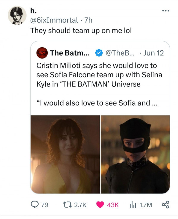Screen dimensions: 178x219
Task: Like the tweet with the heart icon
Action: [100, 205]
